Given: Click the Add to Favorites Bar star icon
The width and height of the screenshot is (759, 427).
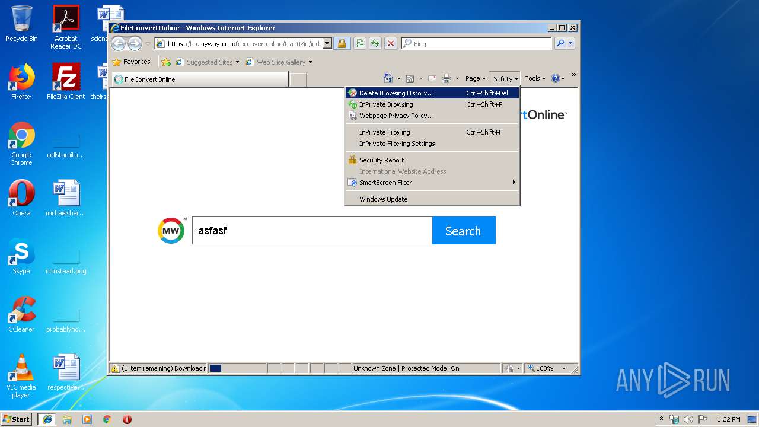Looking at the screenshot, I should pos(166,62).
